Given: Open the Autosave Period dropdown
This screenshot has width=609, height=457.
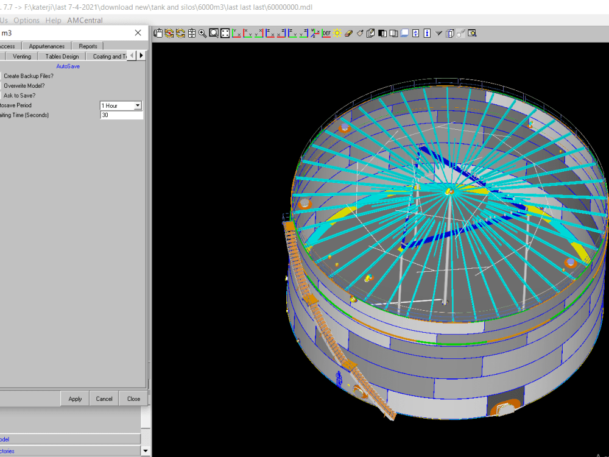Looking at the screenshot, I should (138, 105).
